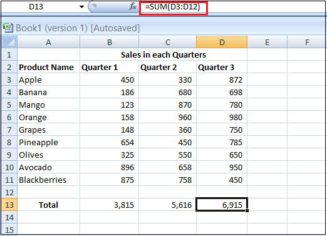Click Orange's Quarter 1 value 158
The width and height of the screenshot is (327, 236).
[x=109, y=117]
